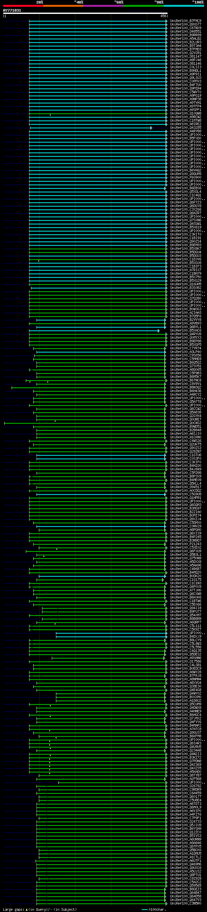The image size is (207, 912).
Task: Click the UniRef100_B2LUR3 label
Action: tap(186, 42)
